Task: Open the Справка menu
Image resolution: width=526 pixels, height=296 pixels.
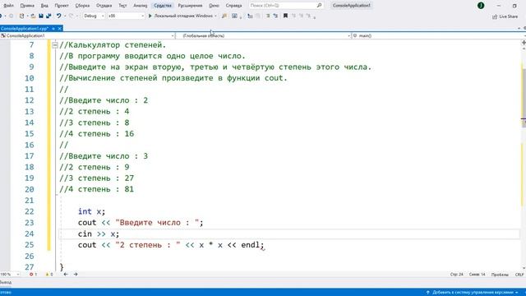Action: (x=233, y=6)
